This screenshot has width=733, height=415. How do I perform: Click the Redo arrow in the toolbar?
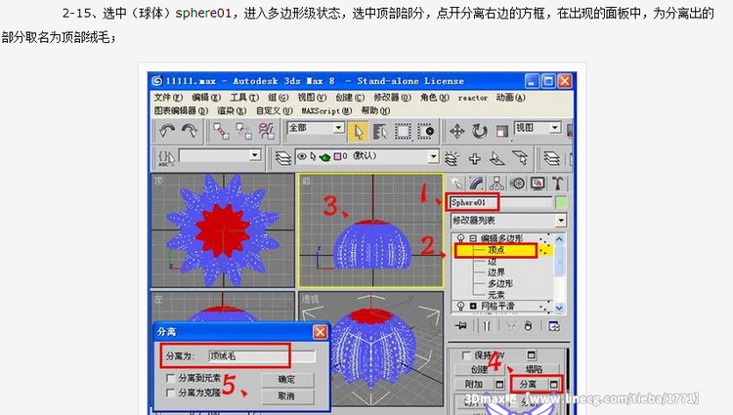[x=189, y=130]
